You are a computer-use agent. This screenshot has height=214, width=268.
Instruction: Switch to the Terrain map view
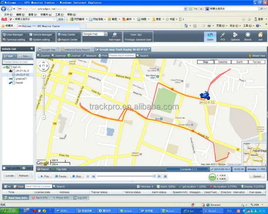coord(257,62)
